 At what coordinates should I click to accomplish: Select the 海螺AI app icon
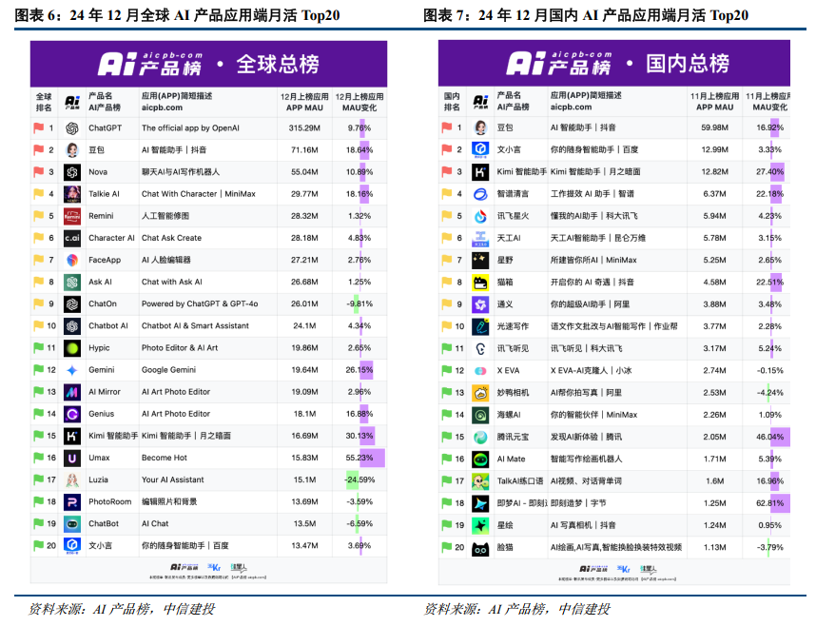click(480, 415)
